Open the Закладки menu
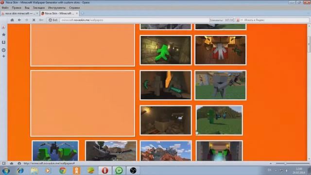Image resolution: width=311 pixels, height=175 pixels. tap(39, 8)
